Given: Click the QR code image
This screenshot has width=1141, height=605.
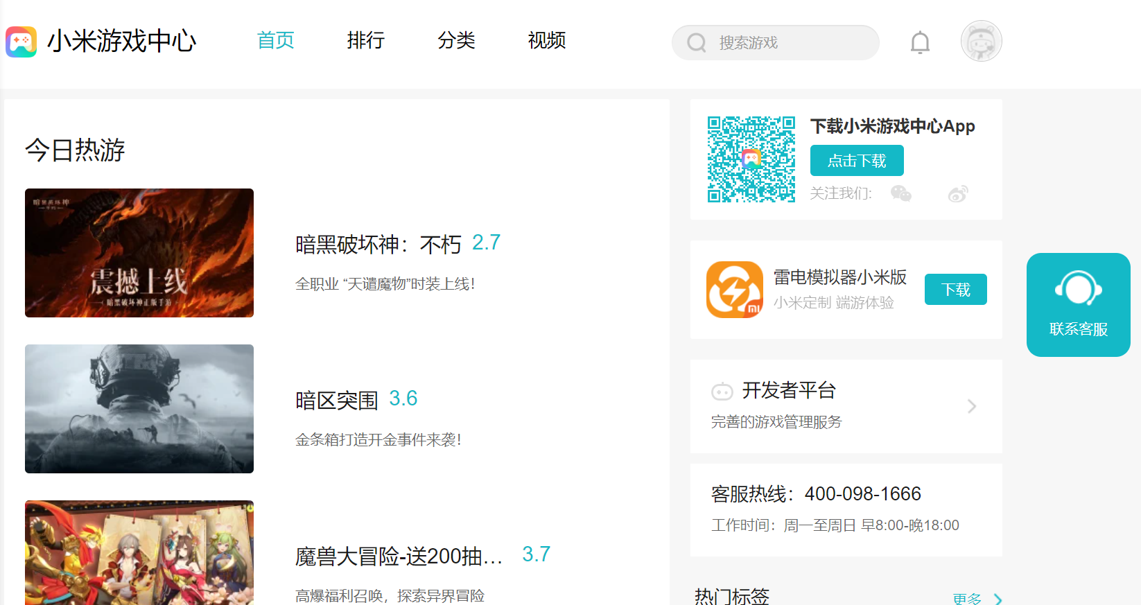Looking at the screenshot, I should 751,159.
